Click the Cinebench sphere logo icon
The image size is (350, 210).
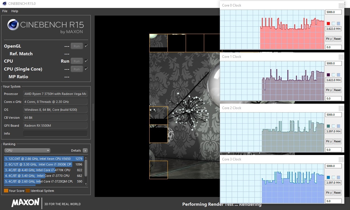[13, 25]
